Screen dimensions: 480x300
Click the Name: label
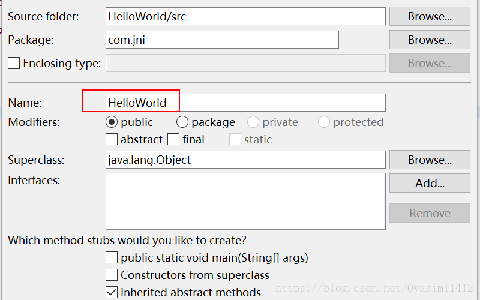pyautogui.click(x=25, y=103)
